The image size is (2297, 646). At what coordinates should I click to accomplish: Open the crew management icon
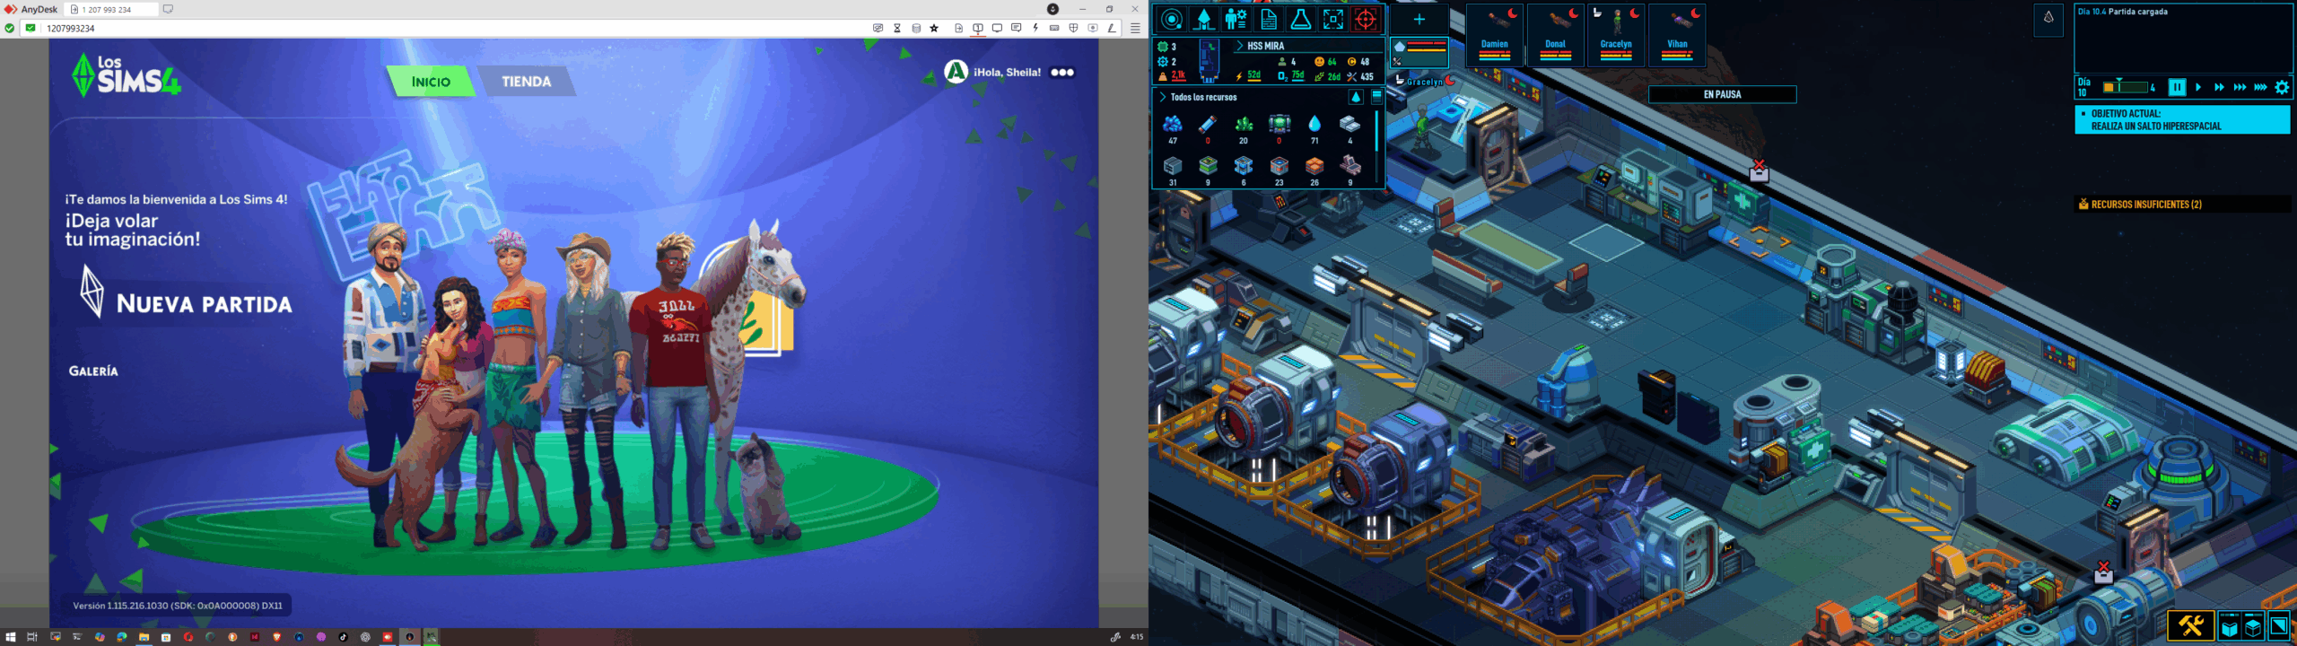pyautogui.click(x=1236, y=19)
